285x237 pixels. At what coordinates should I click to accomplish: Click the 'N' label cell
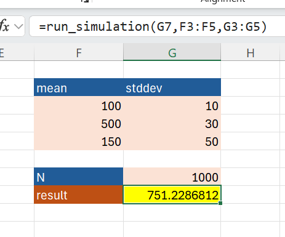tap(79, 177)
